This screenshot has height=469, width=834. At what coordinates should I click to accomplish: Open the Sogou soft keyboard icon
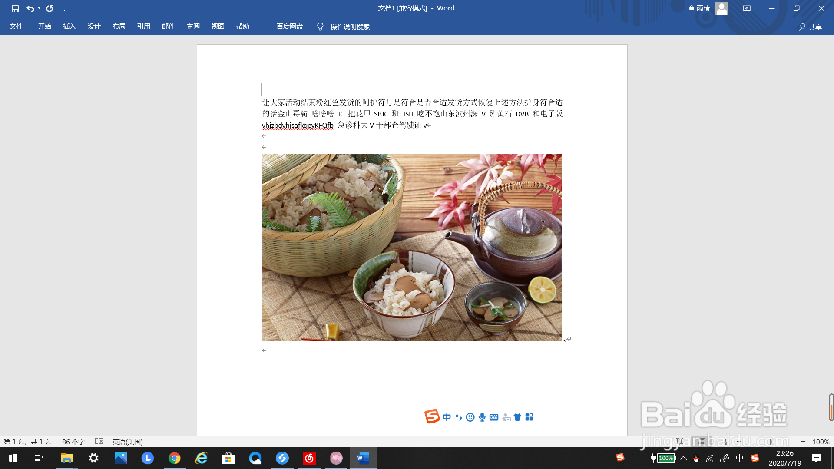point(493,416)
